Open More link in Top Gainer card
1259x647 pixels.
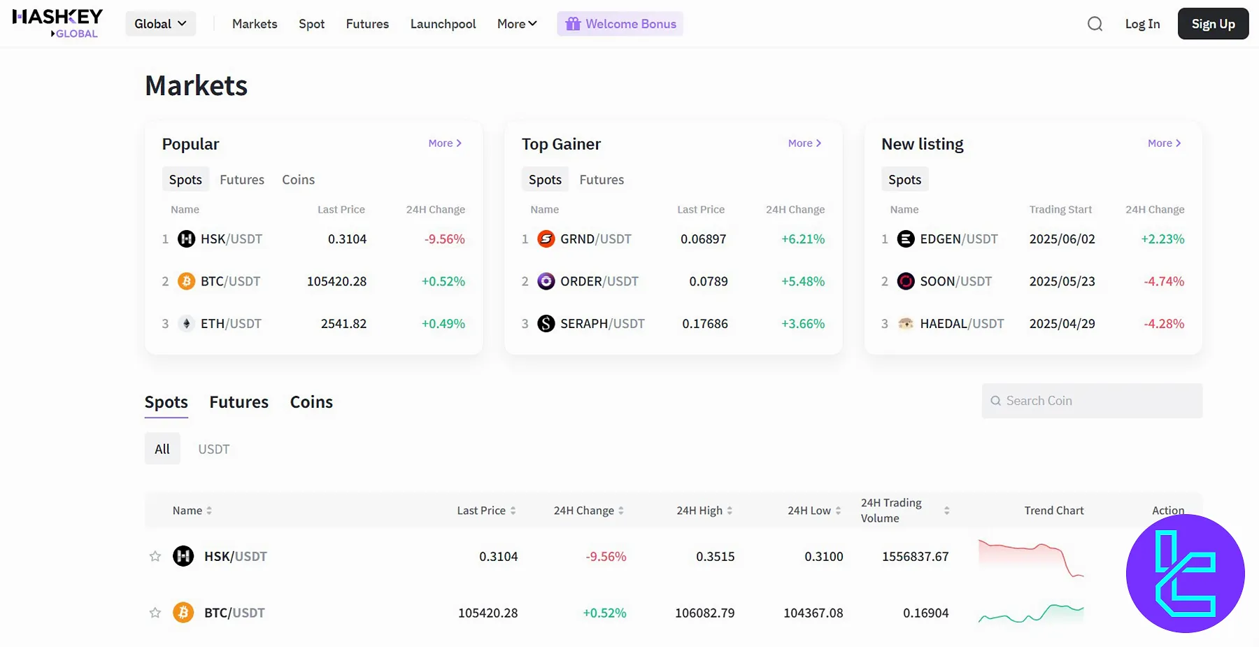click(x=804, y=143)
